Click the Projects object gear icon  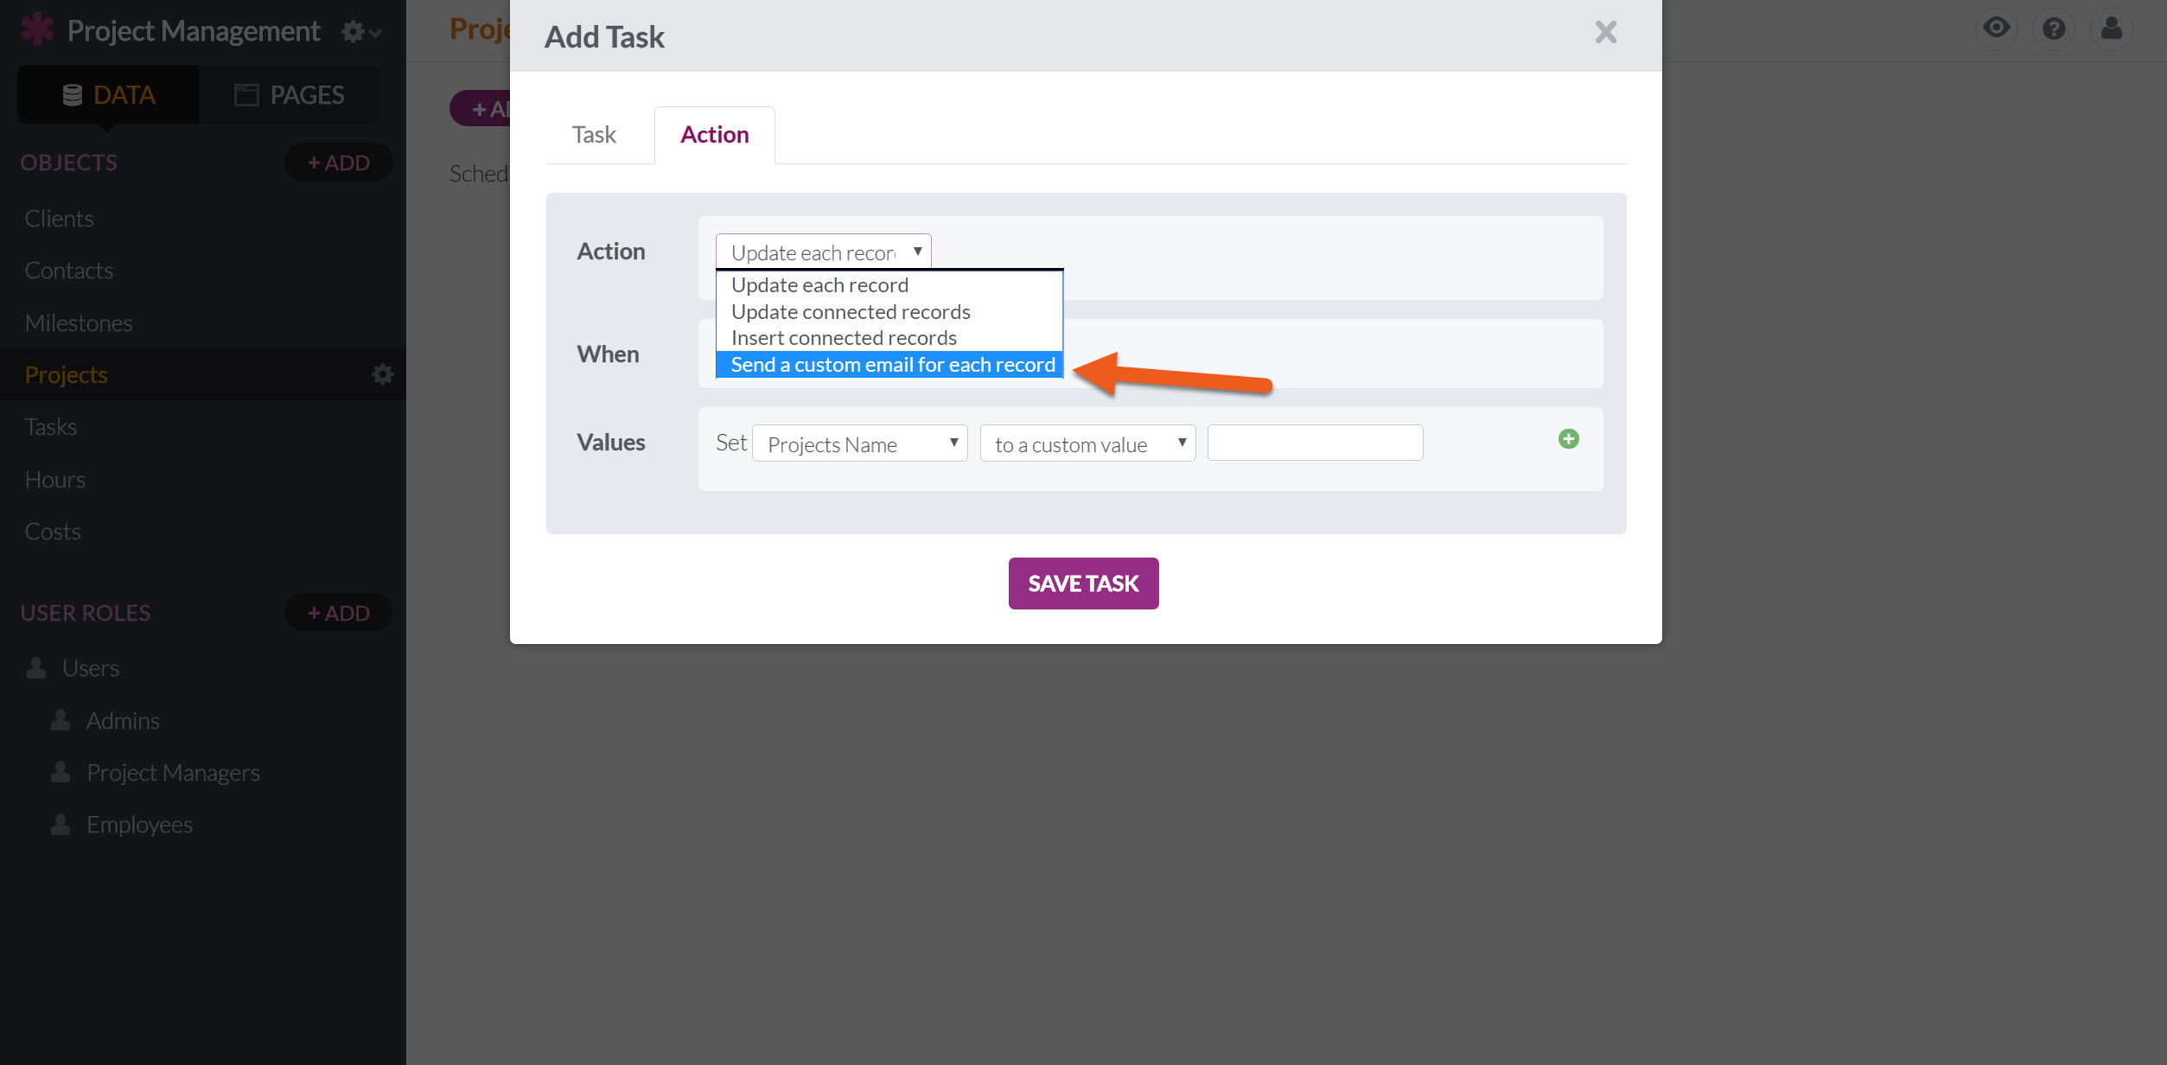pos(382,374)
